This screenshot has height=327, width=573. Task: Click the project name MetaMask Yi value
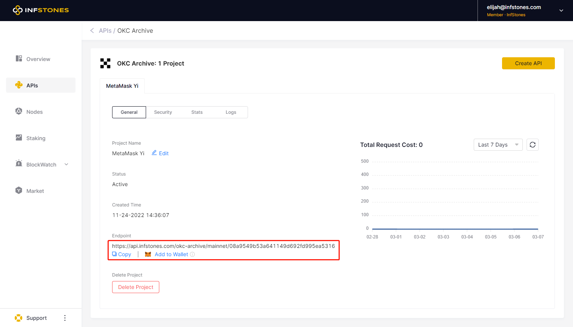128,153
